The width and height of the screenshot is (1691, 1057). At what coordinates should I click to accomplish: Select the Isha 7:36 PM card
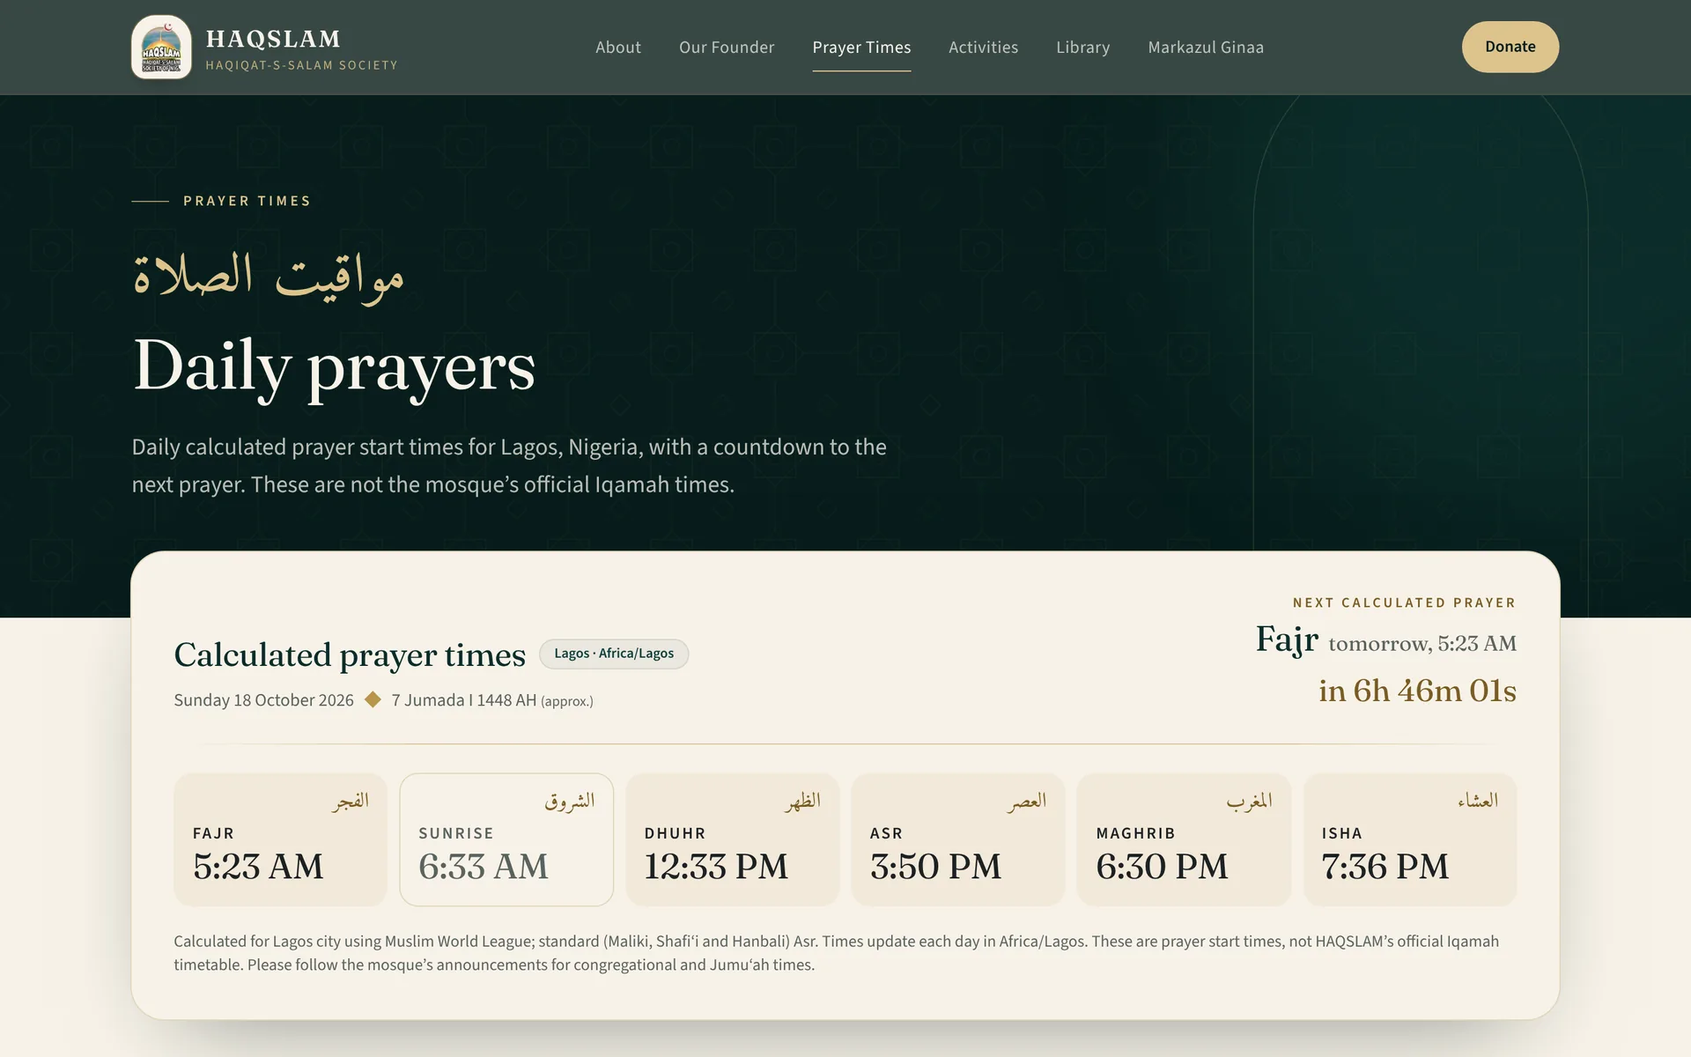point(1410,839)
